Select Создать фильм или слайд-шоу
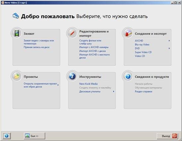182x141 pixels. tap(90, 42)
